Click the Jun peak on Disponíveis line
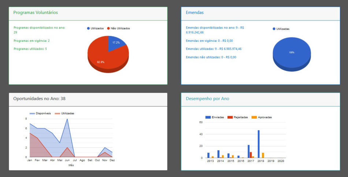The image size is (348, 177). point(67,119)
